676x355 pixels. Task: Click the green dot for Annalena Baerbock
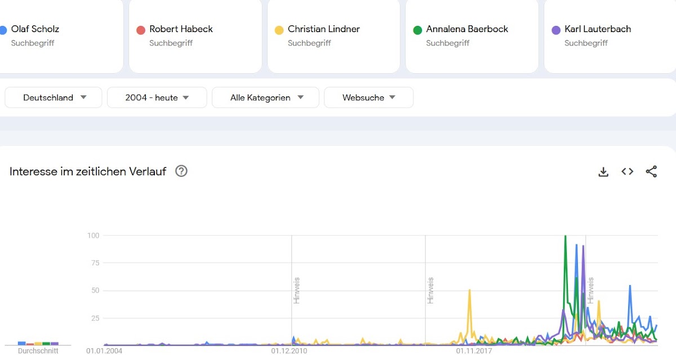click(x=417, y=30)
